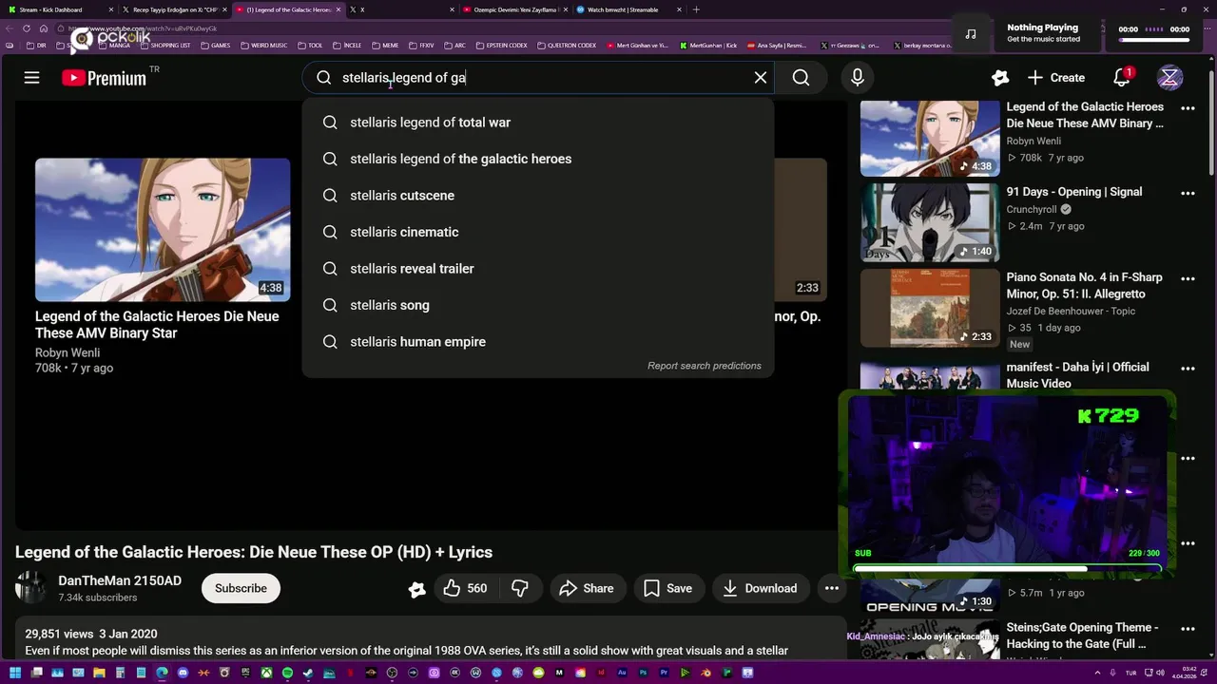Screen dimensions: 1217x684
Task: Open more actions ellipsis under video
Action: pyautogui.click(x=832, y=588)
